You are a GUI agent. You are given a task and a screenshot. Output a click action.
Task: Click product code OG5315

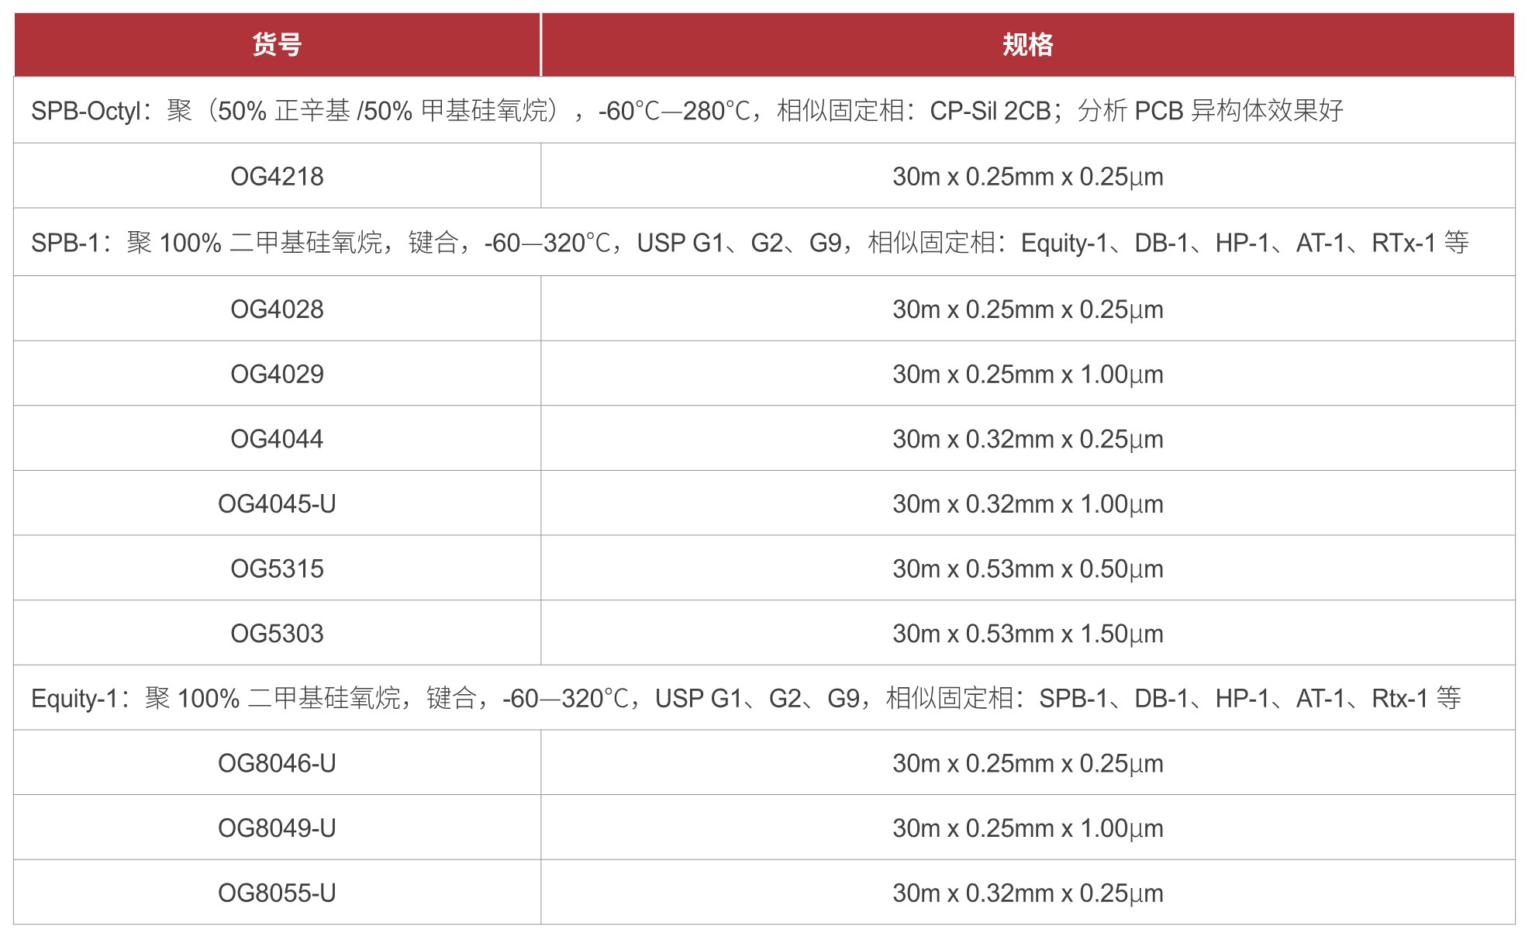click(x=277, y=568)
